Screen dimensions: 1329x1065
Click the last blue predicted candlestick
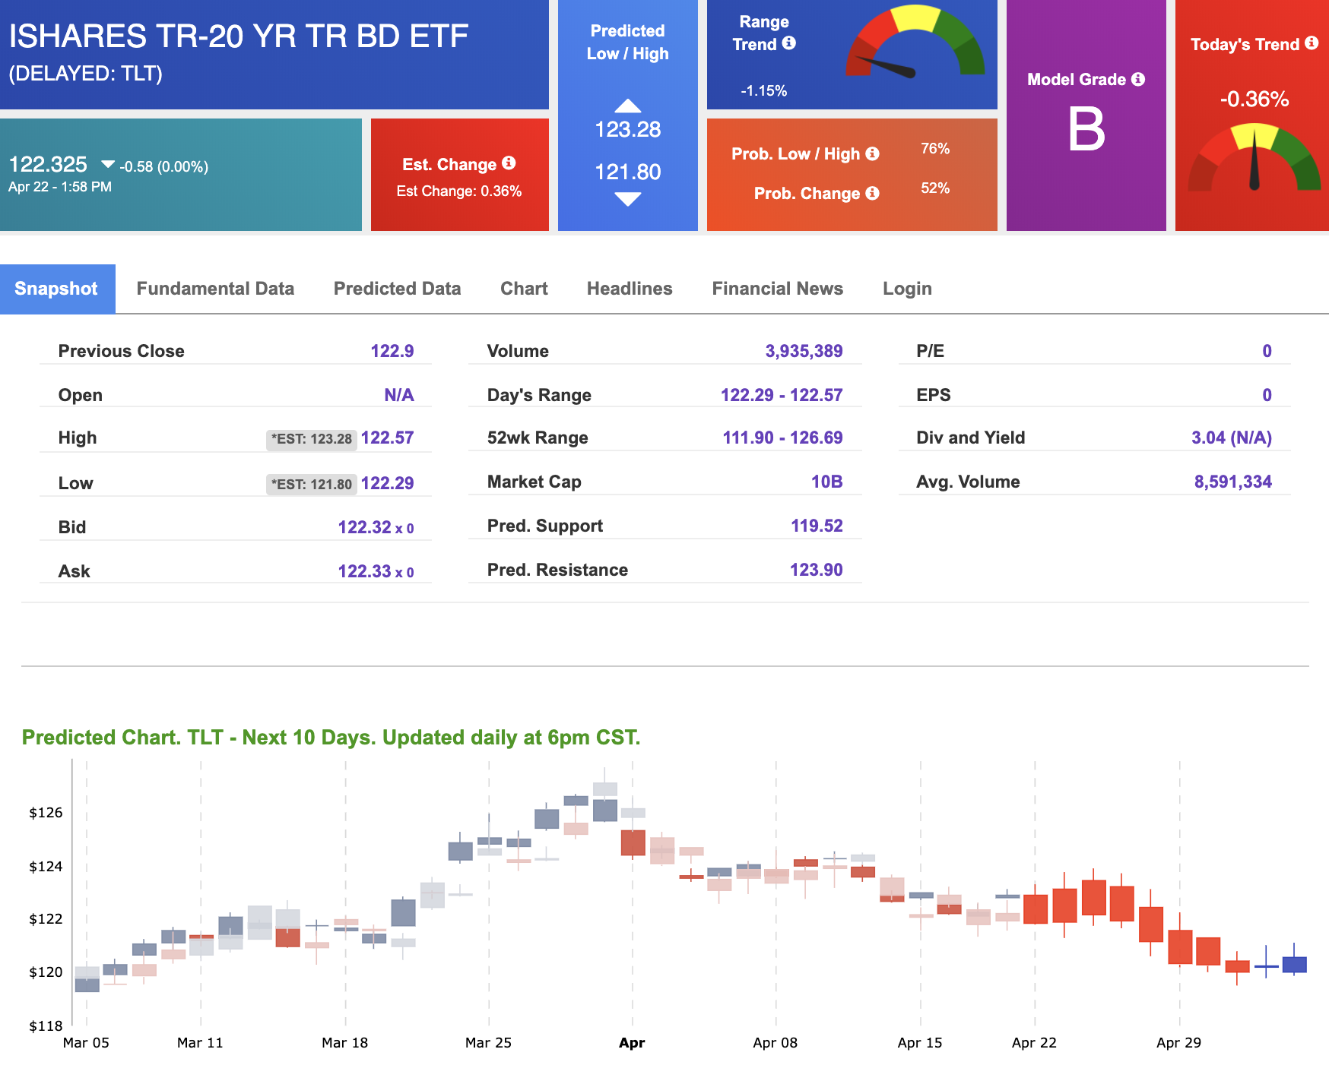click(x=1294, y=964)
